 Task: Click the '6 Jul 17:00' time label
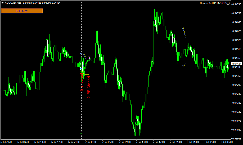pyautogui.click(x=57, y=142)
